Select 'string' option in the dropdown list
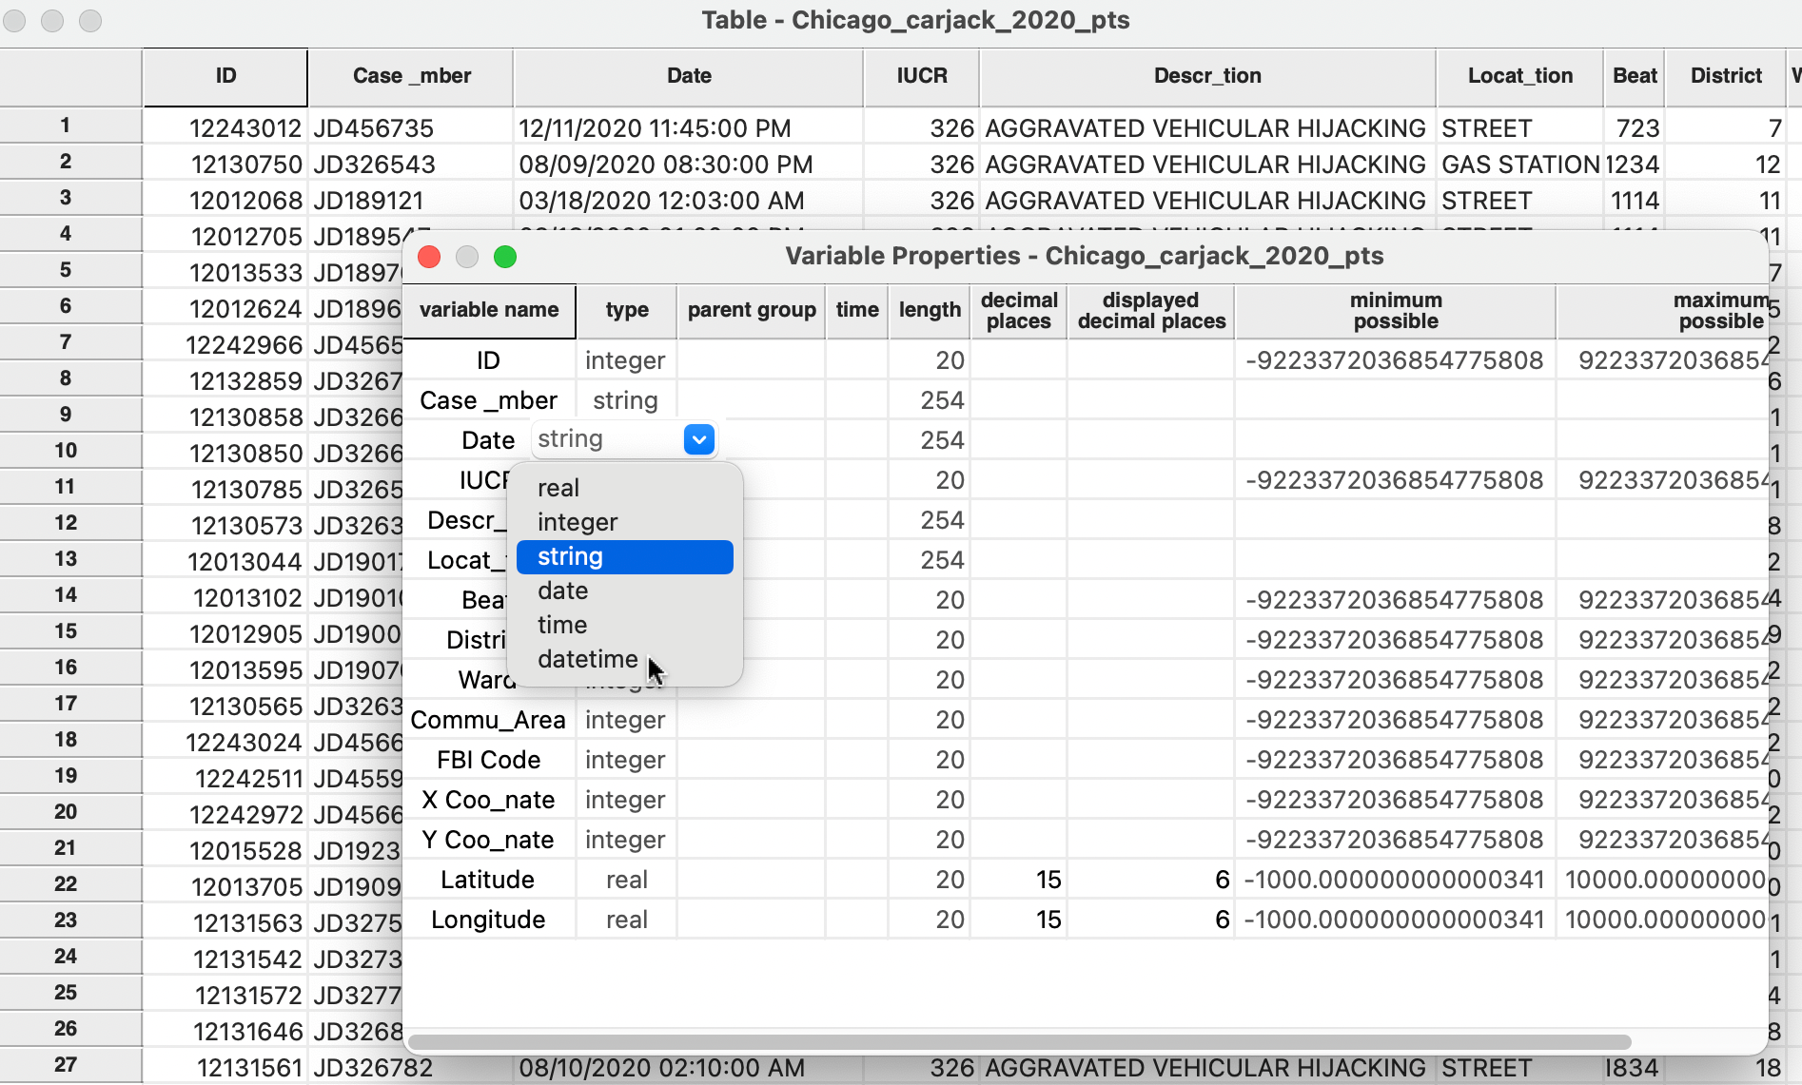Image resolution: width=1802 pixels, height=1085 pixels. 624,556
